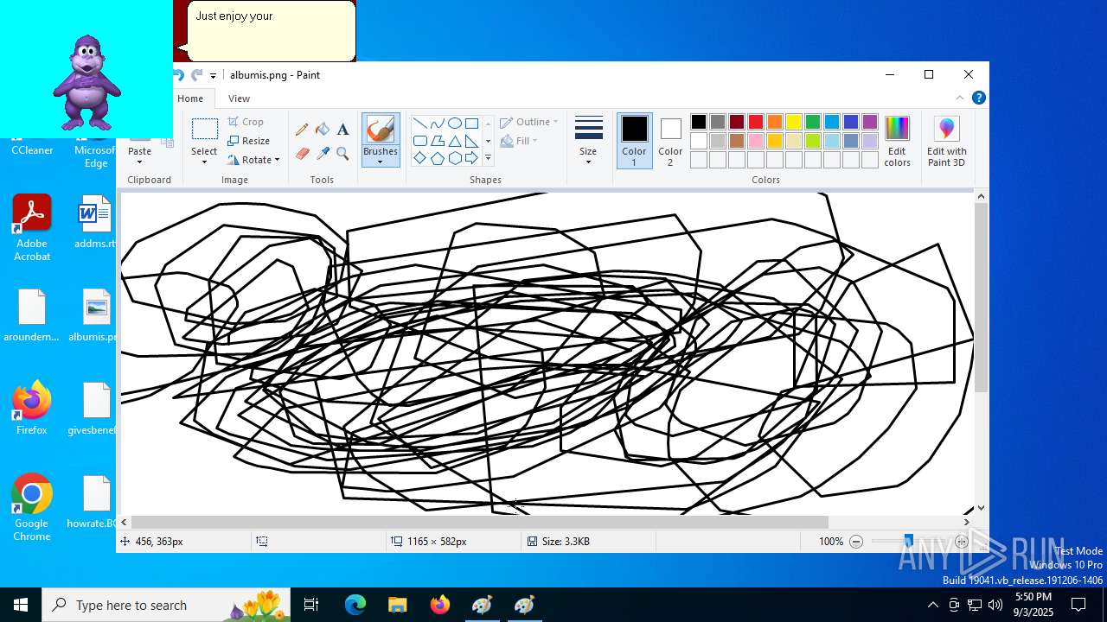Pick the yellow color swatch

pyautogui.click(x=794, y=122)
